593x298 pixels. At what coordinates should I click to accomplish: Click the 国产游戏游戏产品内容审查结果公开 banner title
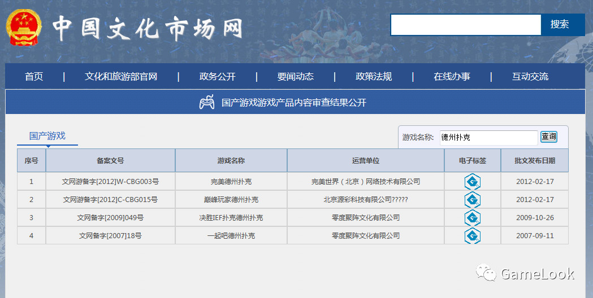click(294, 103)
